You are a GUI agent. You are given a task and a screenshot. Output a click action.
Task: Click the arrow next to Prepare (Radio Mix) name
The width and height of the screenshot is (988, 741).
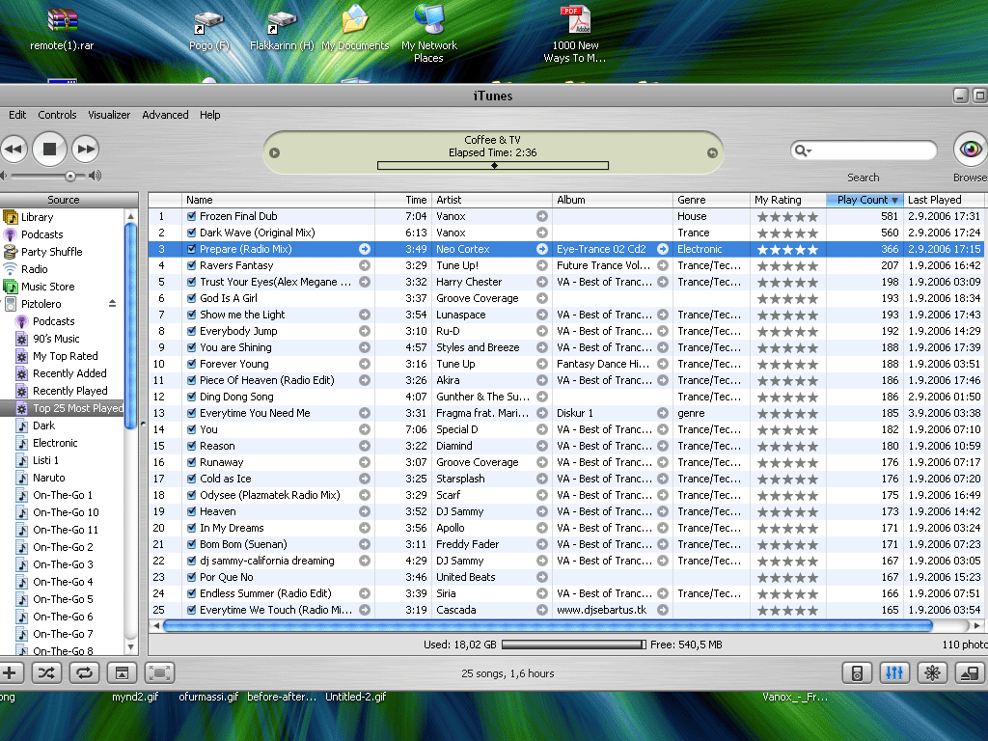click(364, 249)
